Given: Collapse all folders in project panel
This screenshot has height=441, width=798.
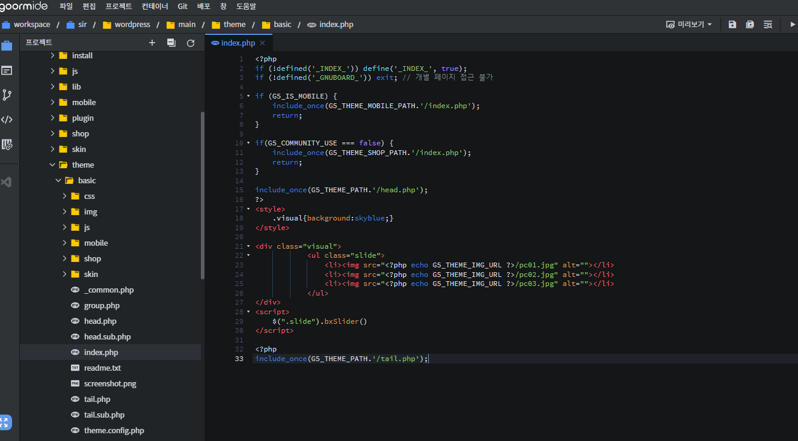Looking at the screenshot, I should 171,43.
